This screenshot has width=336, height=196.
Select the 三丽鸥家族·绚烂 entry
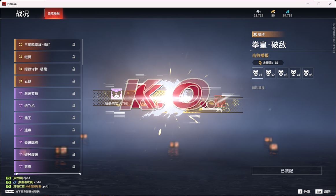pos(47,45)
